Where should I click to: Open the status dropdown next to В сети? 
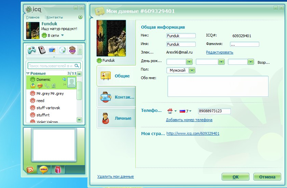[63, 35]
